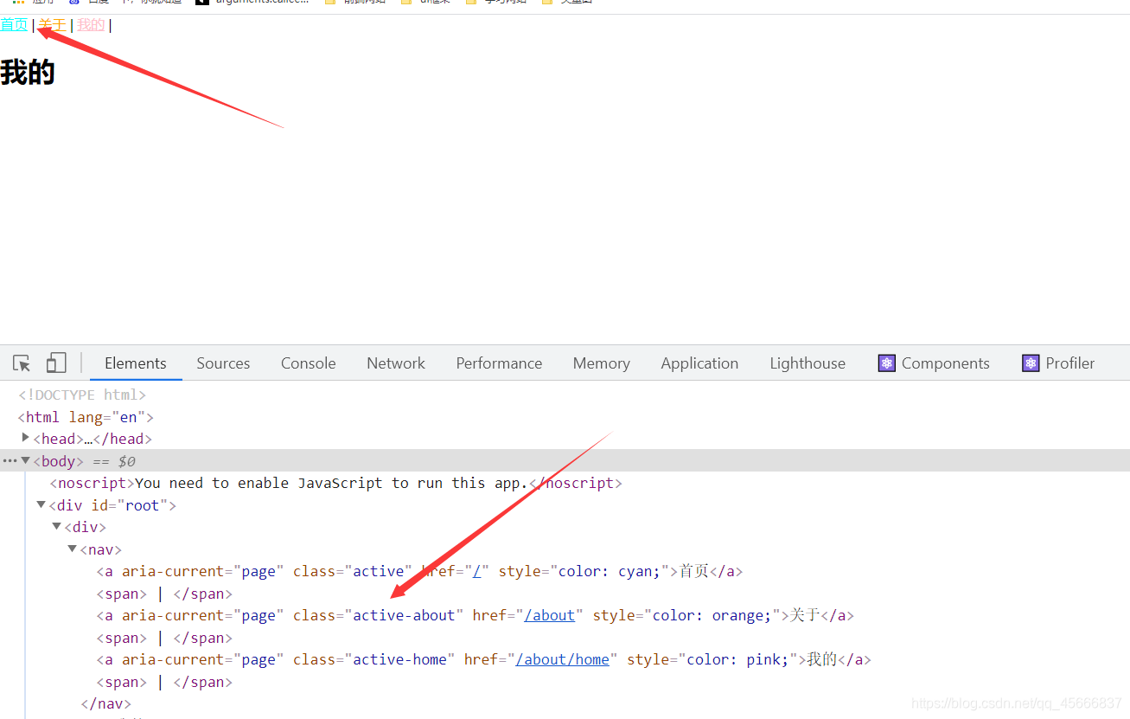Viewport: 1130px width, 719px height.
Task: Click the 我的 link in the page
Action: 91,24
